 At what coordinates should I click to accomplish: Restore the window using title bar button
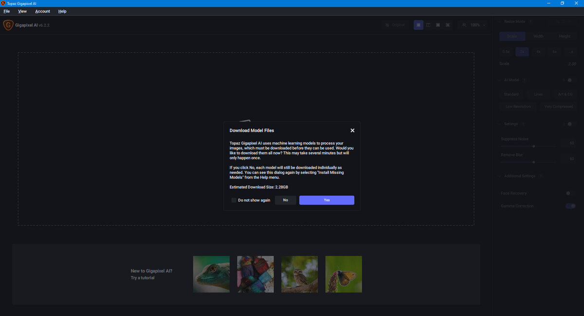tap(562, 3)
